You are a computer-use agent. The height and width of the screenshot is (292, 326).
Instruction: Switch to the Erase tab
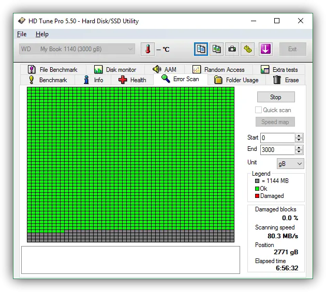(286, 80)
